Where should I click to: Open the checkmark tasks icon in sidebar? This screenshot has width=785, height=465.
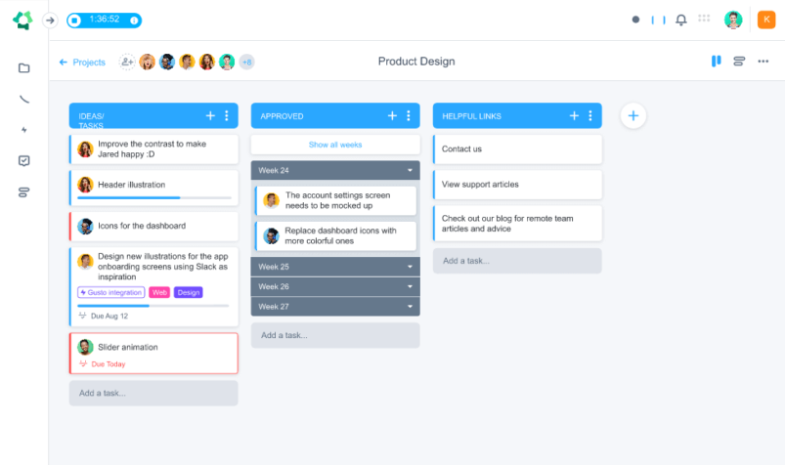pos(23,161)
